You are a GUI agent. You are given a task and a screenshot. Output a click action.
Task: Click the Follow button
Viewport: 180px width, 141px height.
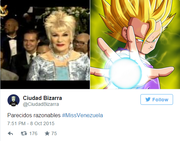(x=157, y=99)
